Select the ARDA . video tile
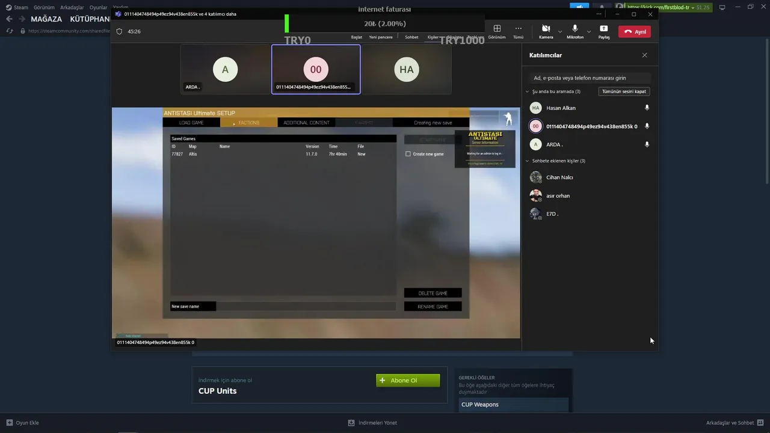 [x=225, y=69]
